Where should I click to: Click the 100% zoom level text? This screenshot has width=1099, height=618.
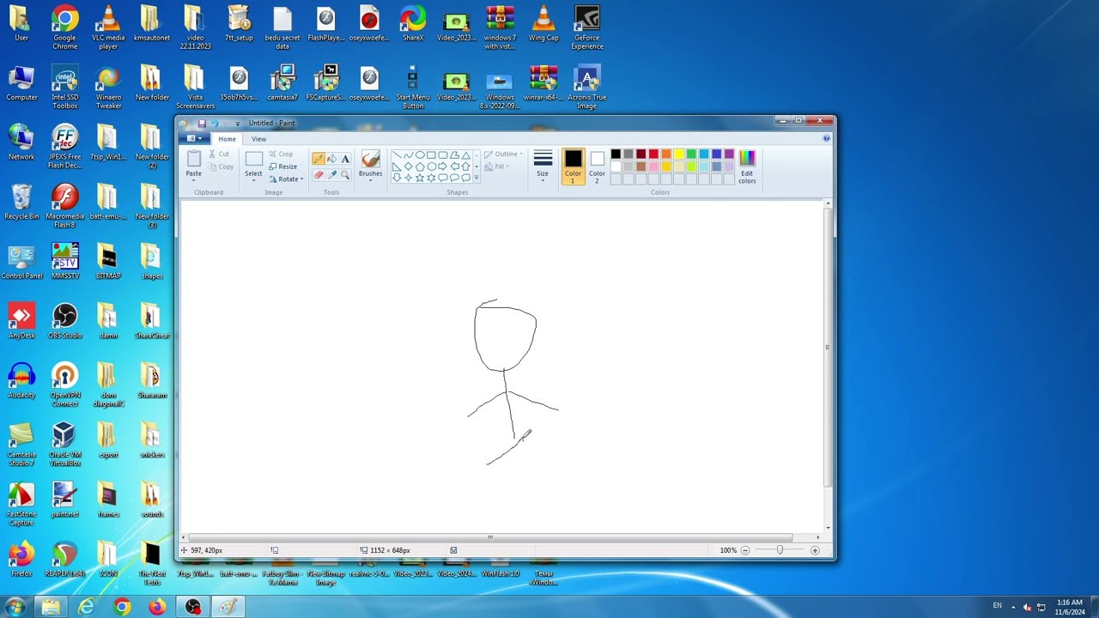click(728, 550)
